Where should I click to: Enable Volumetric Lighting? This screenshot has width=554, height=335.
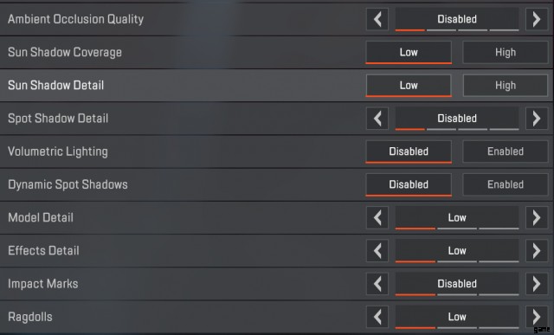coord(506,151)
